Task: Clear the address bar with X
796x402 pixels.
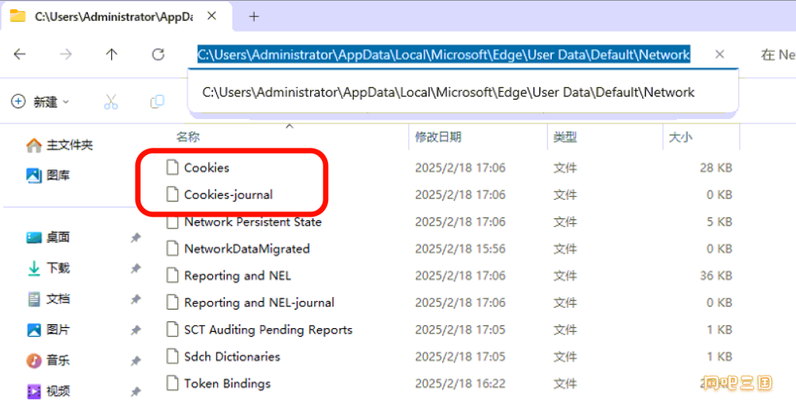Action: [x=719, y=54]
